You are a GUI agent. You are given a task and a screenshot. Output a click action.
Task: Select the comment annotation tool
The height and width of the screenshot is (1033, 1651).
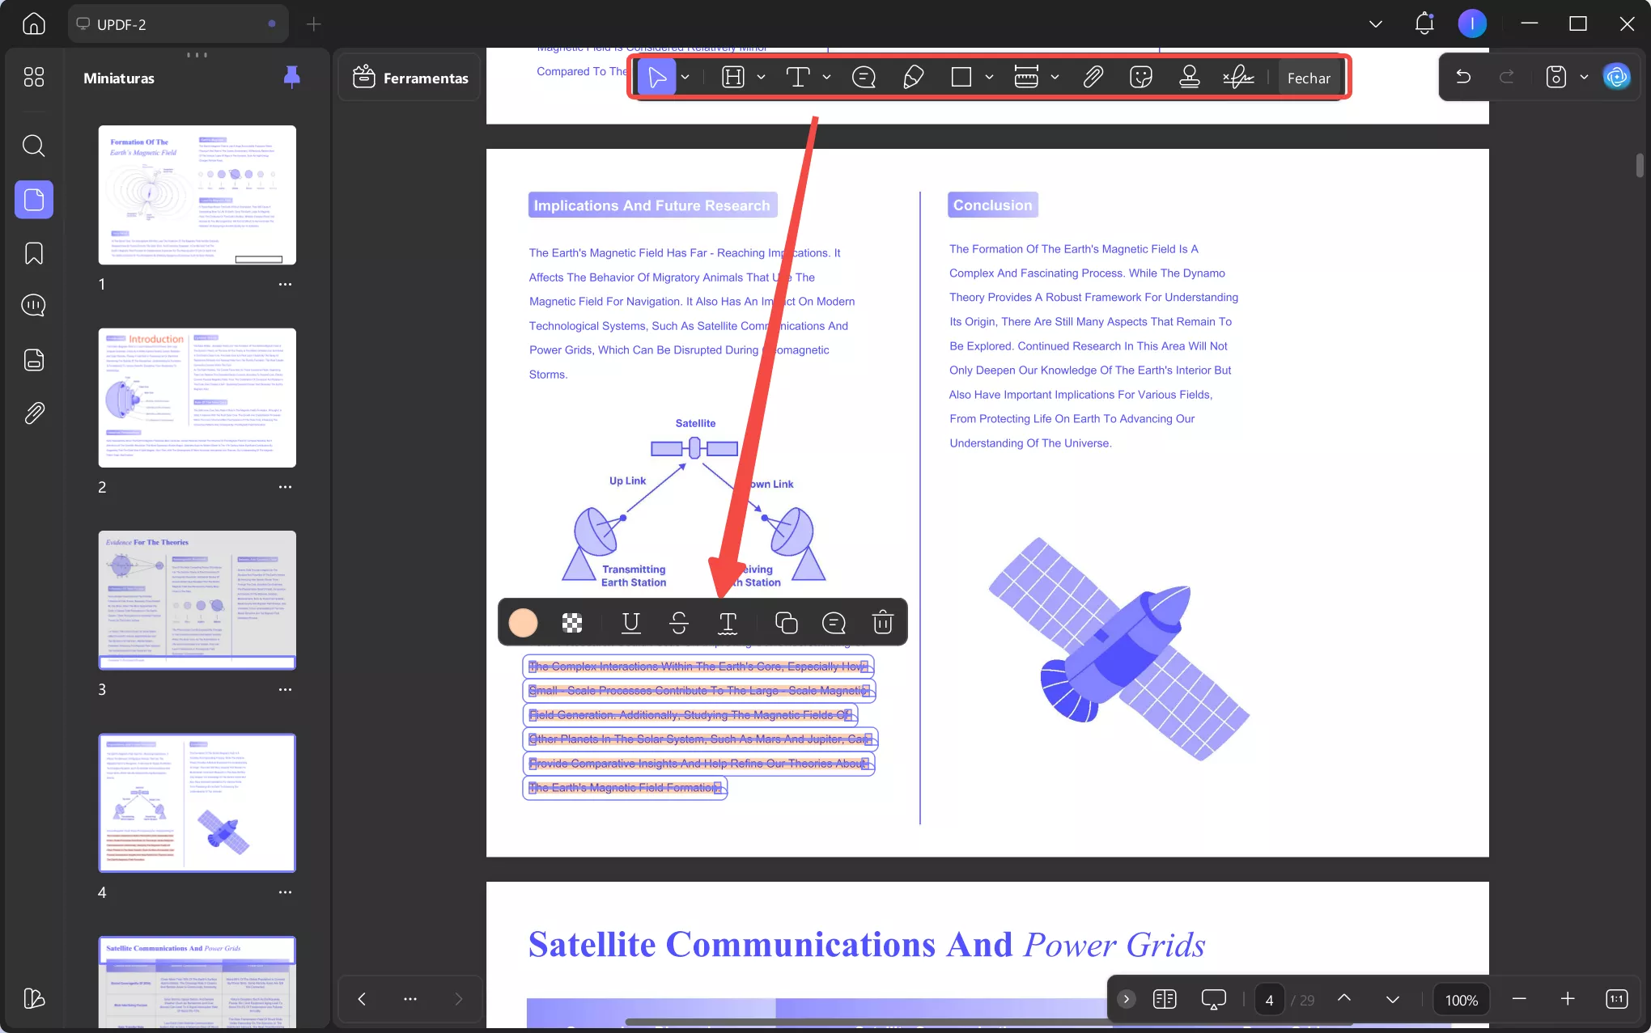(864, 77)
